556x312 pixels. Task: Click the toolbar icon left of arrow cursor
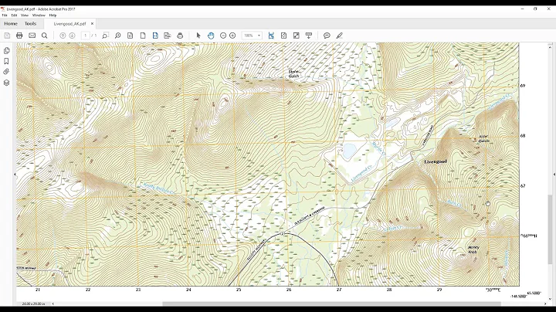[180, 36]
